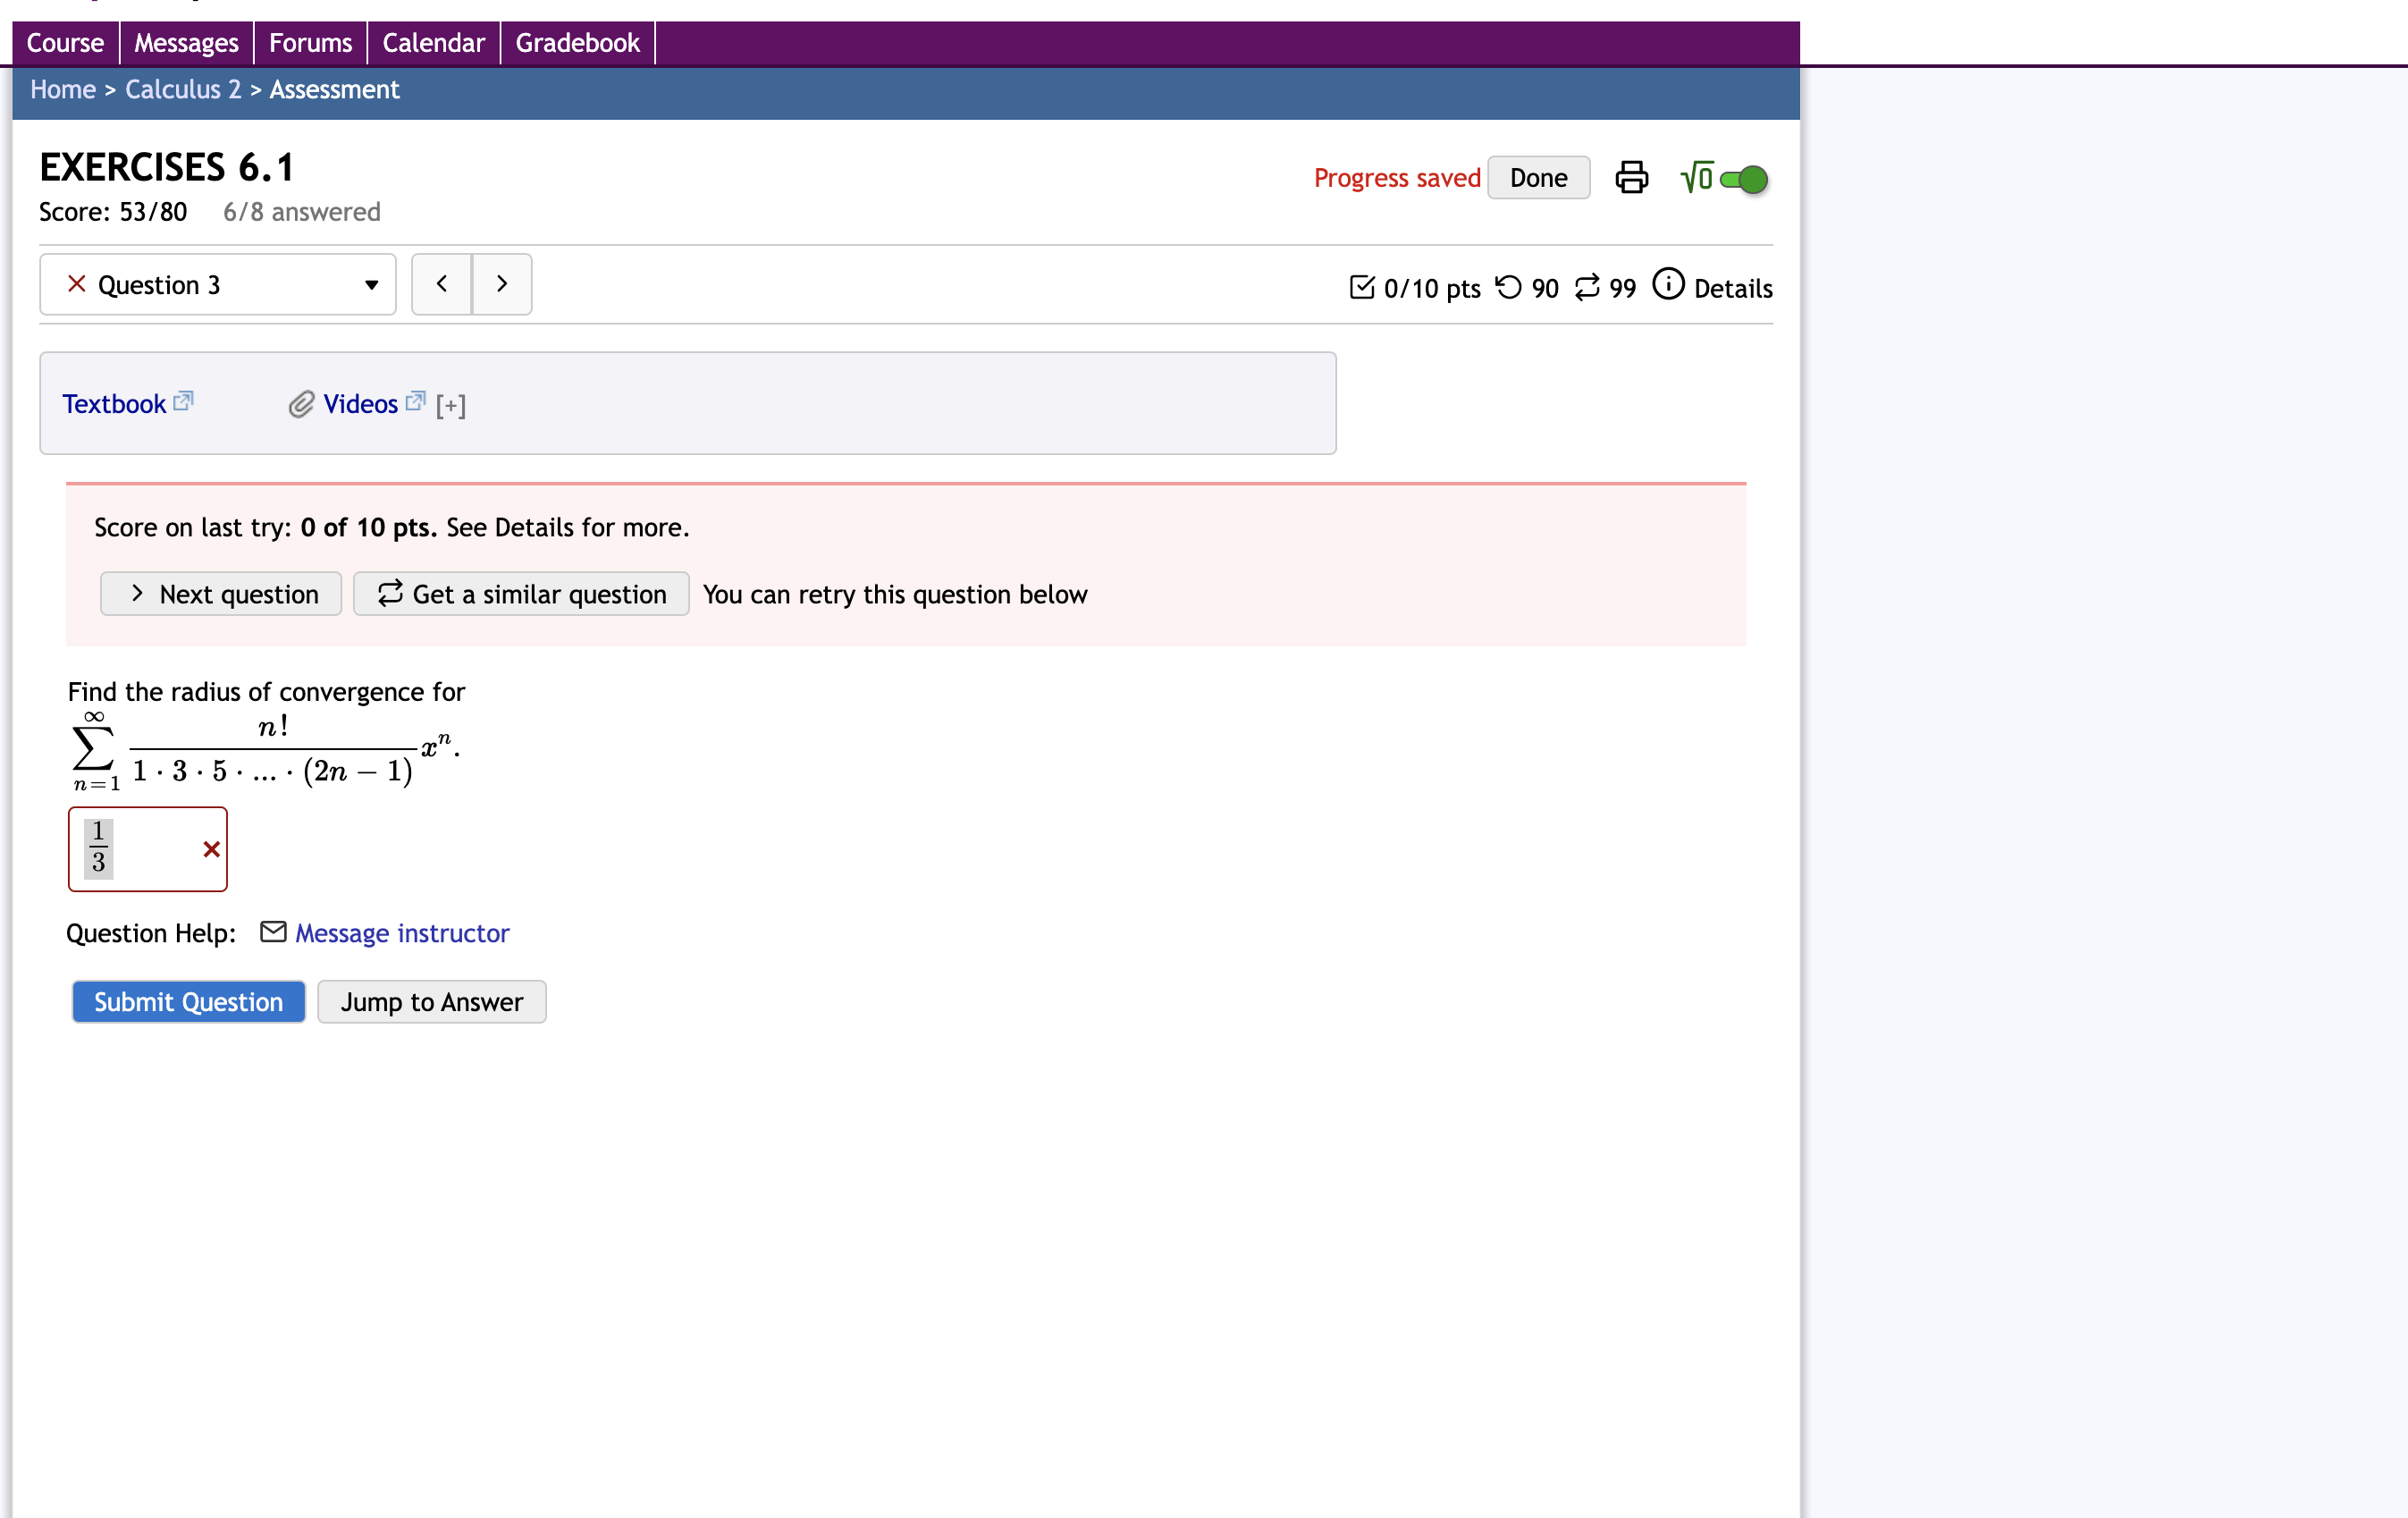Click the next question chevron arrow
This screenshot has width=2408, height=1518.
click(x=501, y=283)
